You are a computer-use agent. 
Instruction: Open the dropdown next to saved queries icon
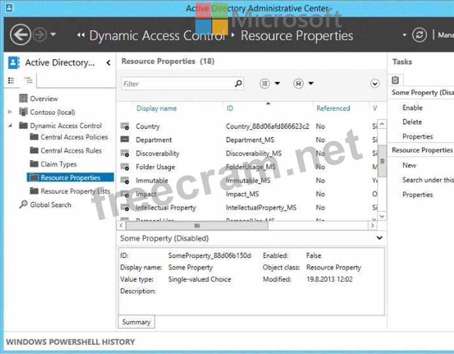(x=311, y=84)
